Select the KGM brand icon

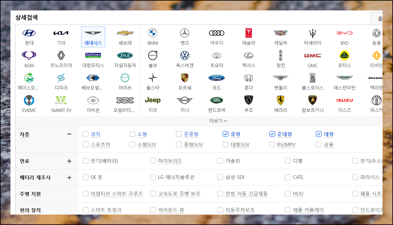(x=29, y=56)
